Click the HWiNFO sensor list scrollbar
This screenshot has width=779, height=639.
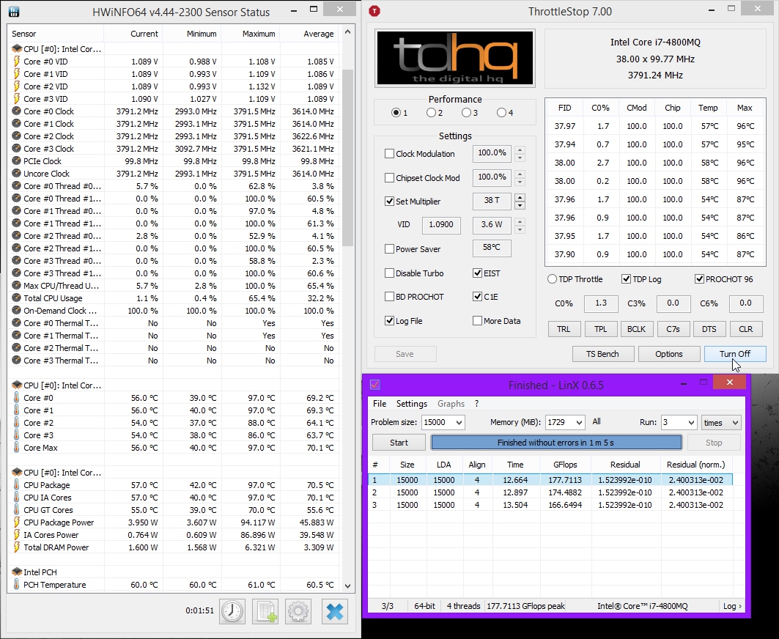click(348, 158)
